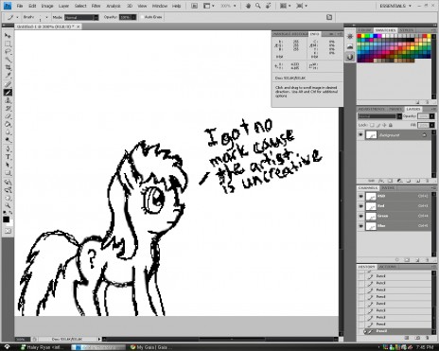The width and height of the screenshot is (439, 351).
Task: Select the Clone Stamp tool
Action: pos(8,100)
